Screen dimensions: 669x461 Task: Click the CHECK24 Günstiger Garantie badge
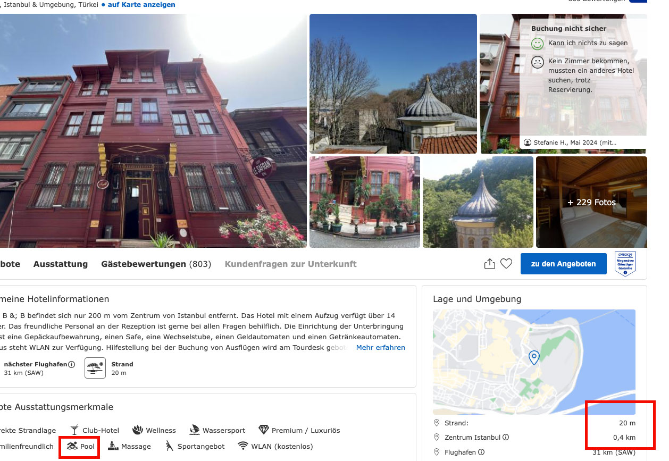(x=625, y=264)
